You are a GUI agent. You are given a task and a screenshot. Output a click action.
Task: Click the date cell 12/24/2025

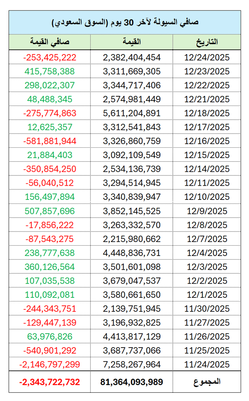207,57
